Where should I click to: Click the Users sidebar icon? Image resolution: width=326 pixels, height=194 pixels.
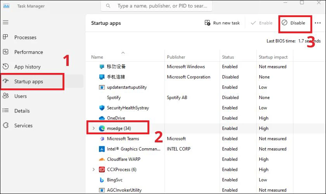click(x=5, y=96)
